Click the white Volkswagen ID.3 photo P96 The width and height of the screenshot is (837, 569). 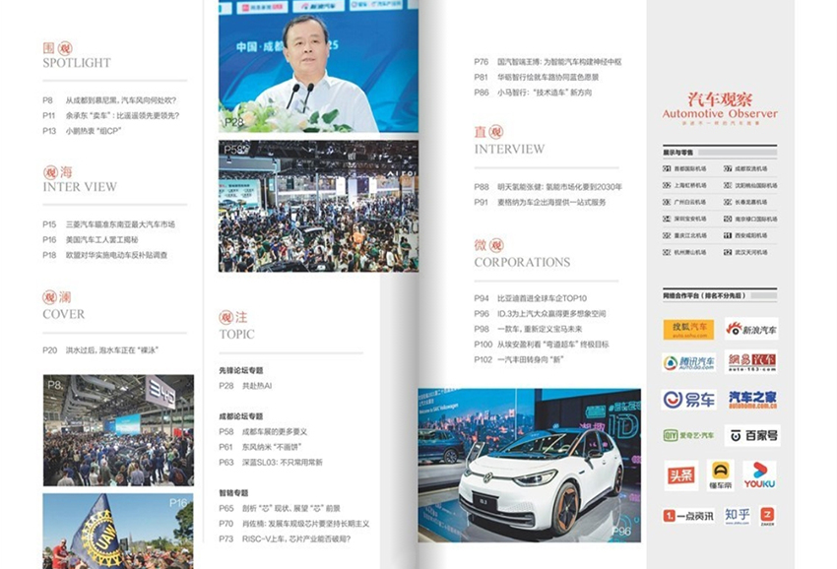point(529,465)
